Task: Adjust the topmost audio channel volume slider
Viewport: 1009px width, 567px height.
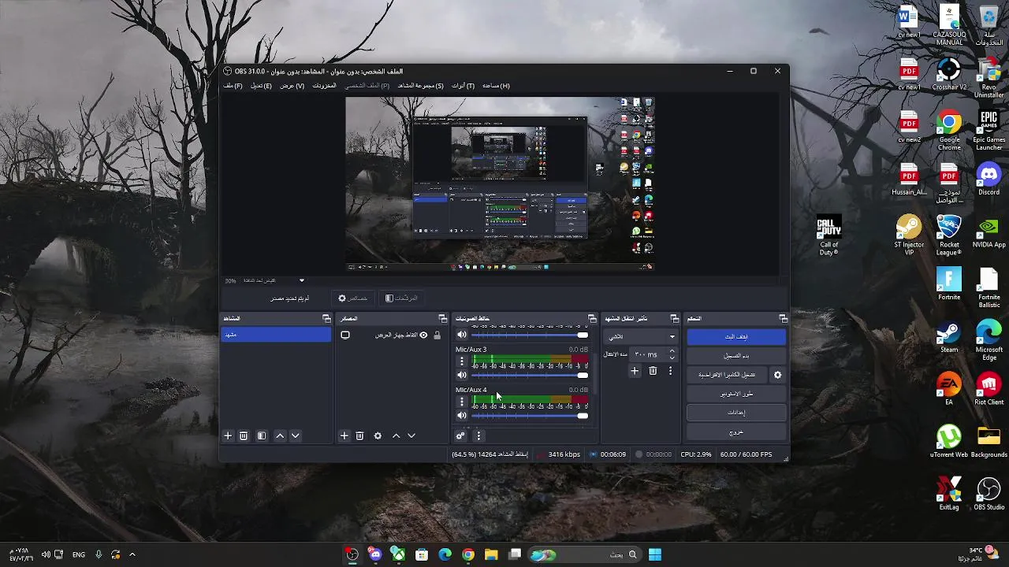Action: [x=530, y=335]
